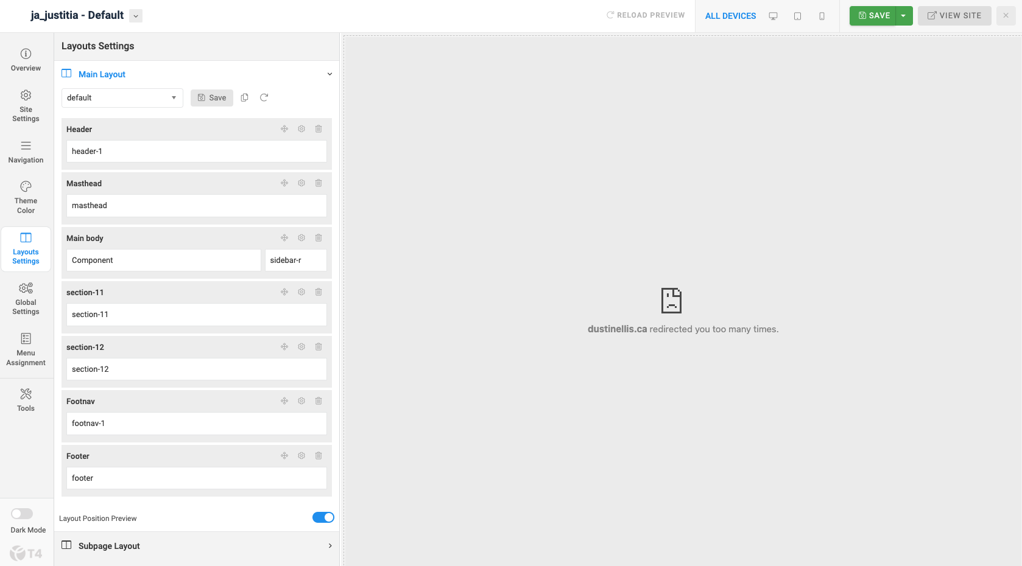Image resolution: width=1022 pixels, height=566 pixels.
Task: Select the section-12 position block
Action: tap(197, 369)
